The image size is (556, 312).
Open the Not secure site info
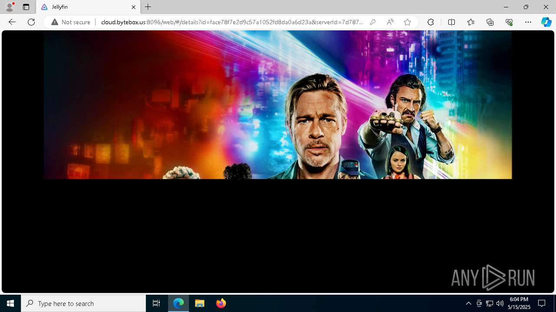(x=71, y=22)
